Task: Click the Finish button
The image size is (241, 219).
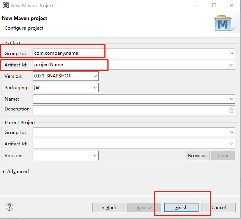Action: (x=181, y=208)
